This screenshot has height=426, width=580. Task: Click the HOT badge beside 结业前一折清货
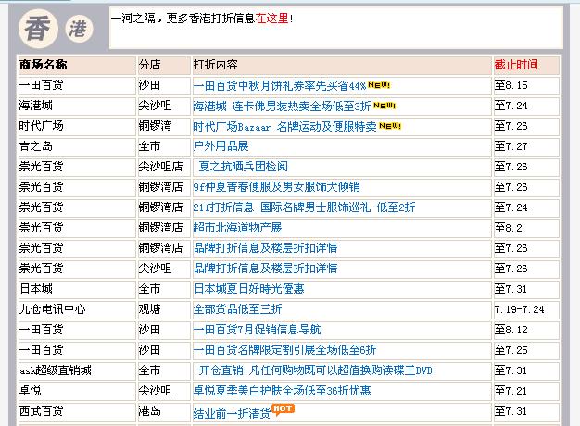[x=283, y=409]
